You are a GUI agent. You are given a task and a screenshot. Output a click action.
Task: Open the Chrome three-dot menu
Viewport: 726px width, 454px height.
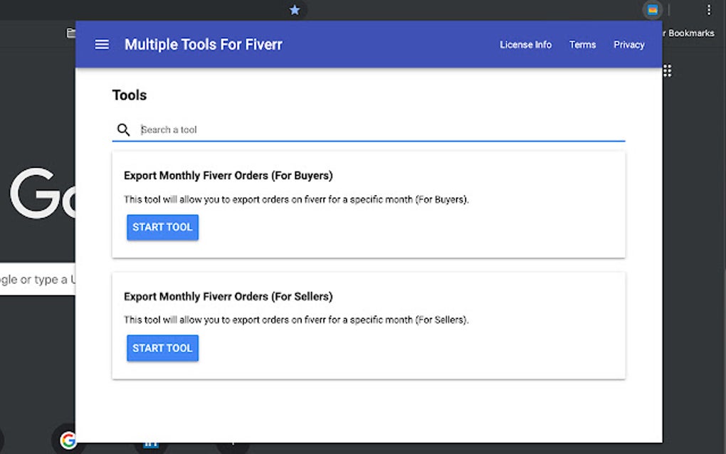pos(708,10)
